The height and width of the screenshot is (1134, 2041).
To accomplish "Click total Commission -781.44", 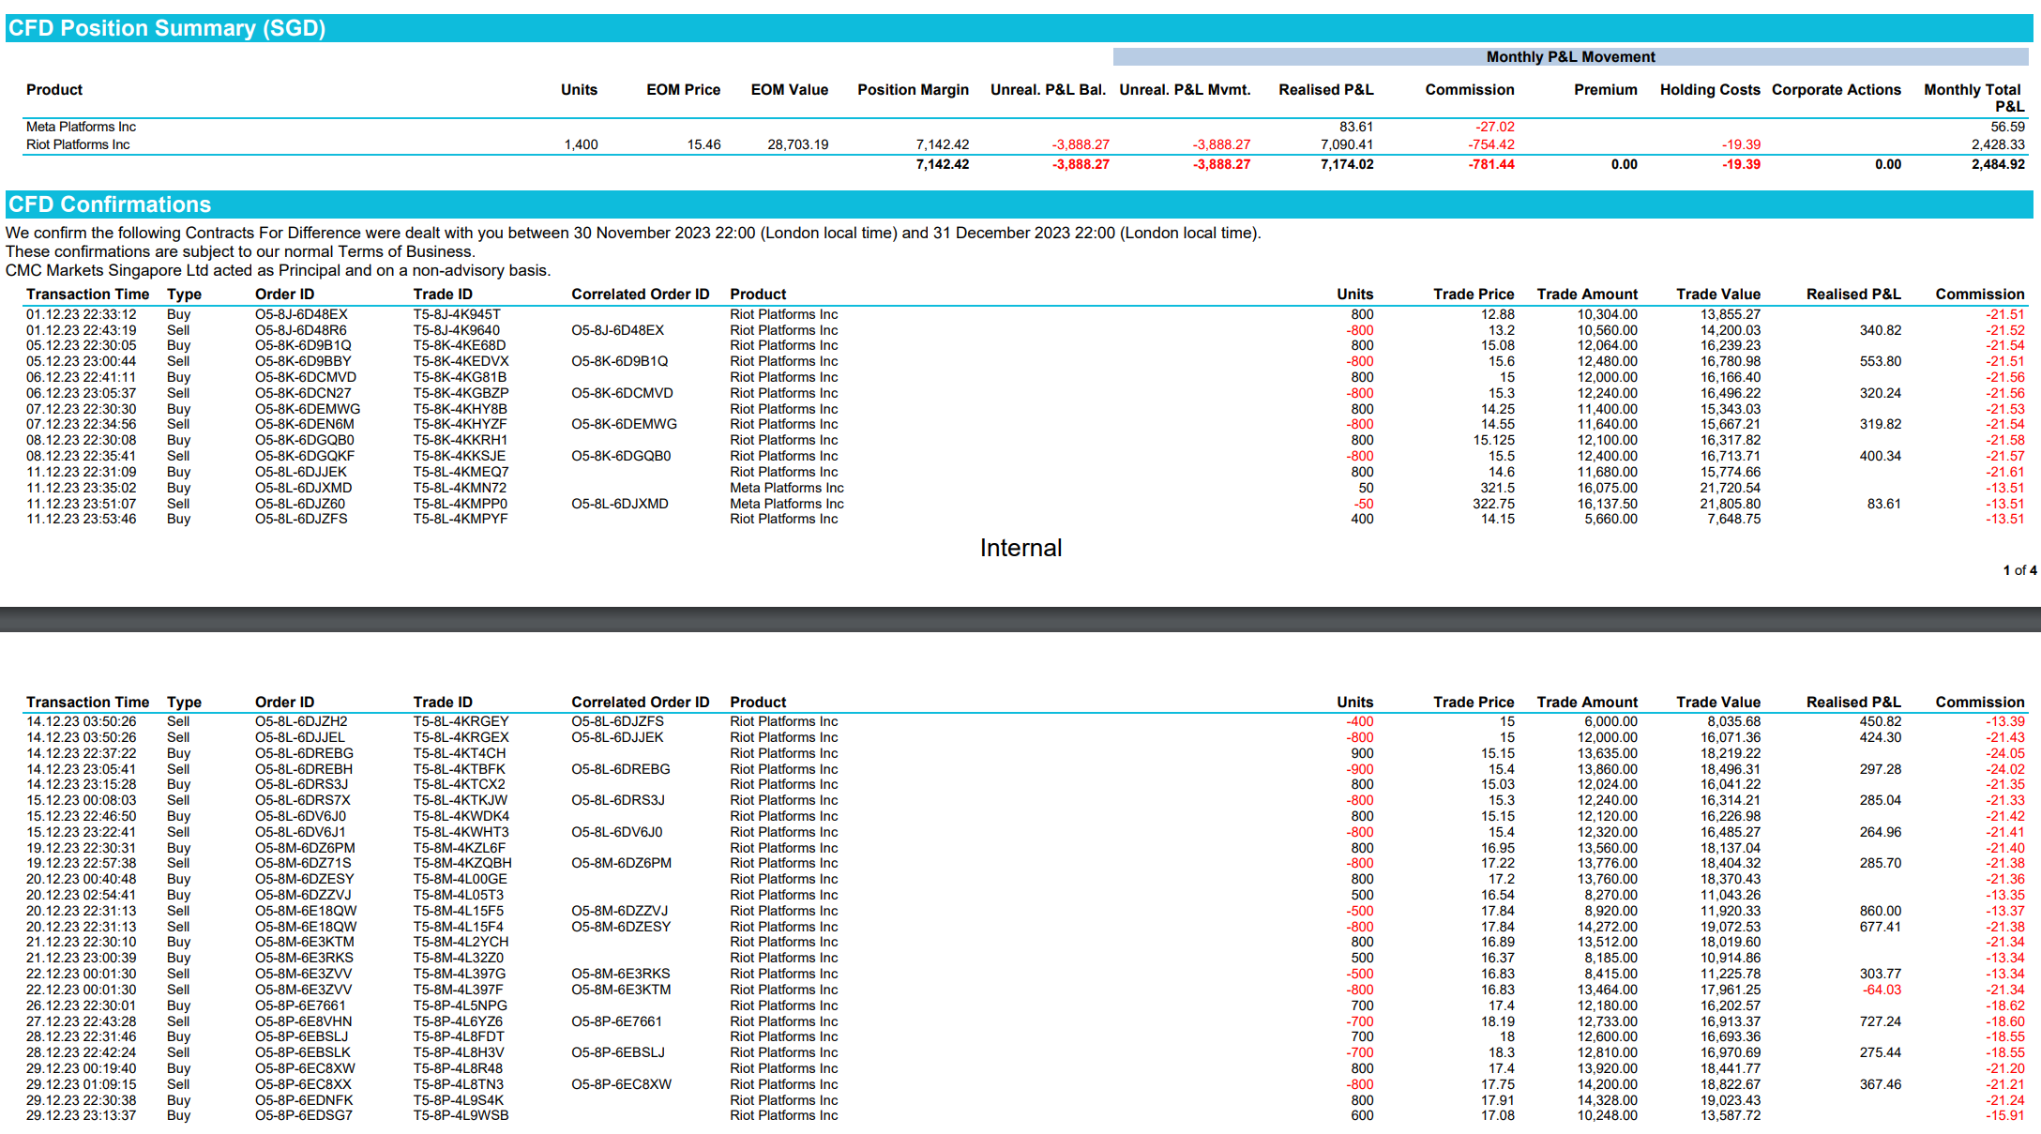I will [x=1491, y=164].
